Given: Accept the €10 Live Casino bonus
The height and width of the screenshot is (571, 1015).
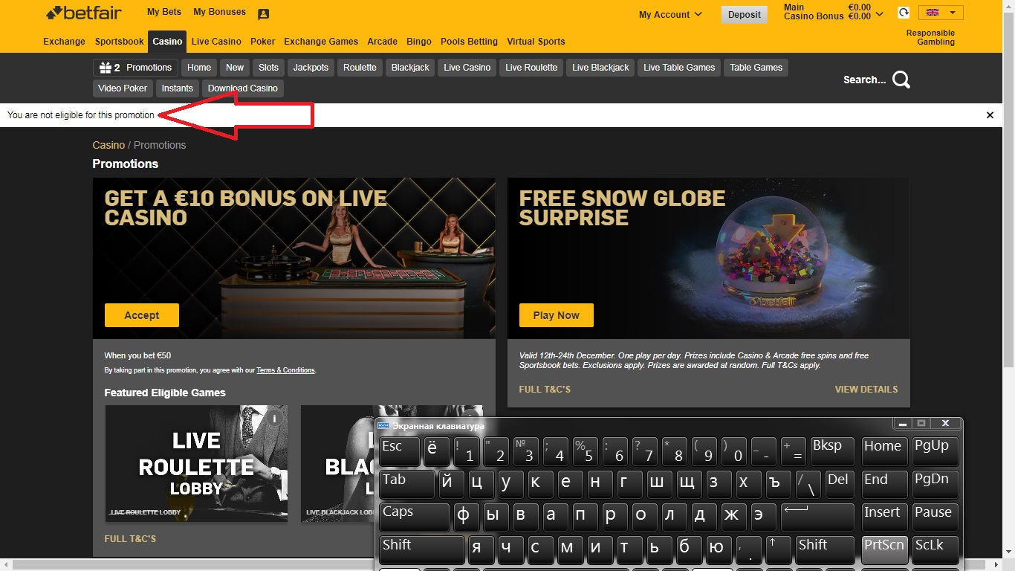Looking at the screenshot, I should coord(142,315).
